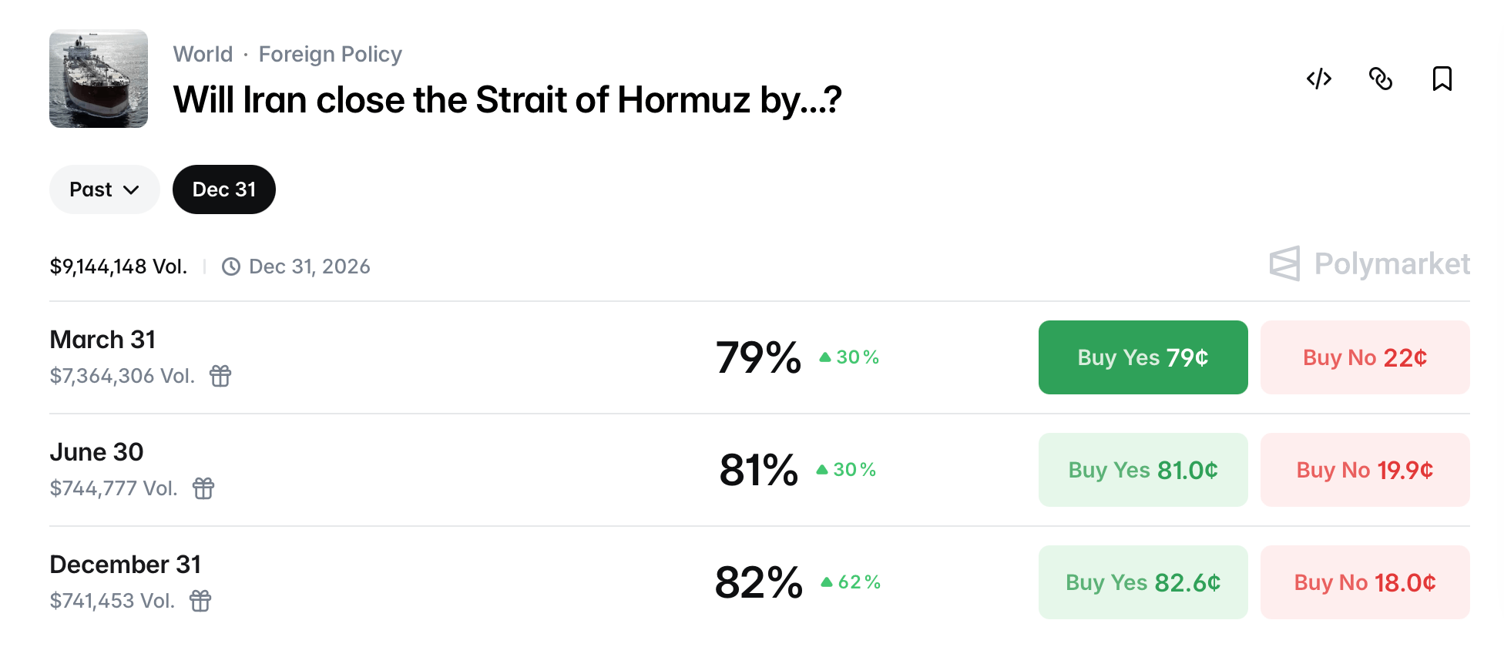Buy No at 22¢ for March 31
Viewport: 1504px width, 647px height.
pos(1365,357)
